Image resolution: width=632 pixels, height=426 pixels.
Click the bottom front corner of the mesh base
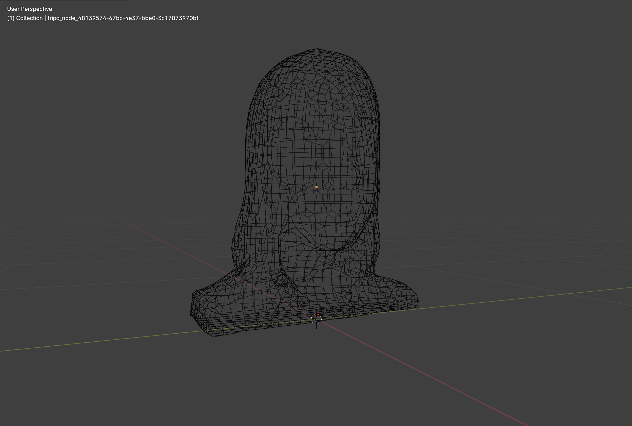click(214, 336)
